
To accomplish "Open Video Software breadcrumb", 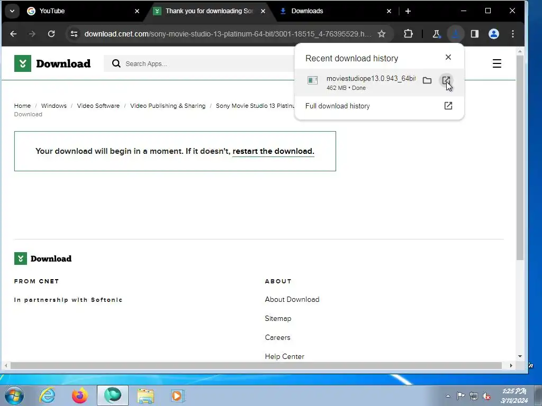I will click(x=98, y=106).
